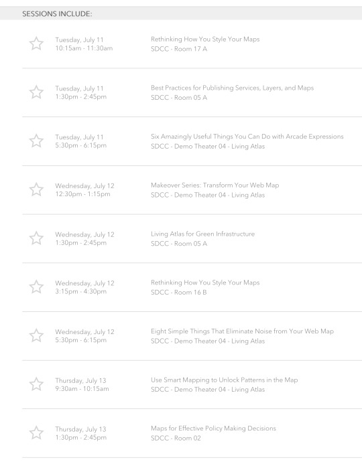Open Use Smart Mapping to Unlock Patterns link
The image size is (362, 472).
tap(225, 380)
